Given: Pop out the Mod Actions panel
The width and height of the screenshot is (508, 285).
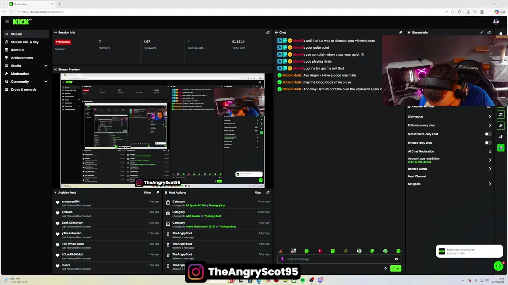Looking at the screenshot, I should point(267,193).
